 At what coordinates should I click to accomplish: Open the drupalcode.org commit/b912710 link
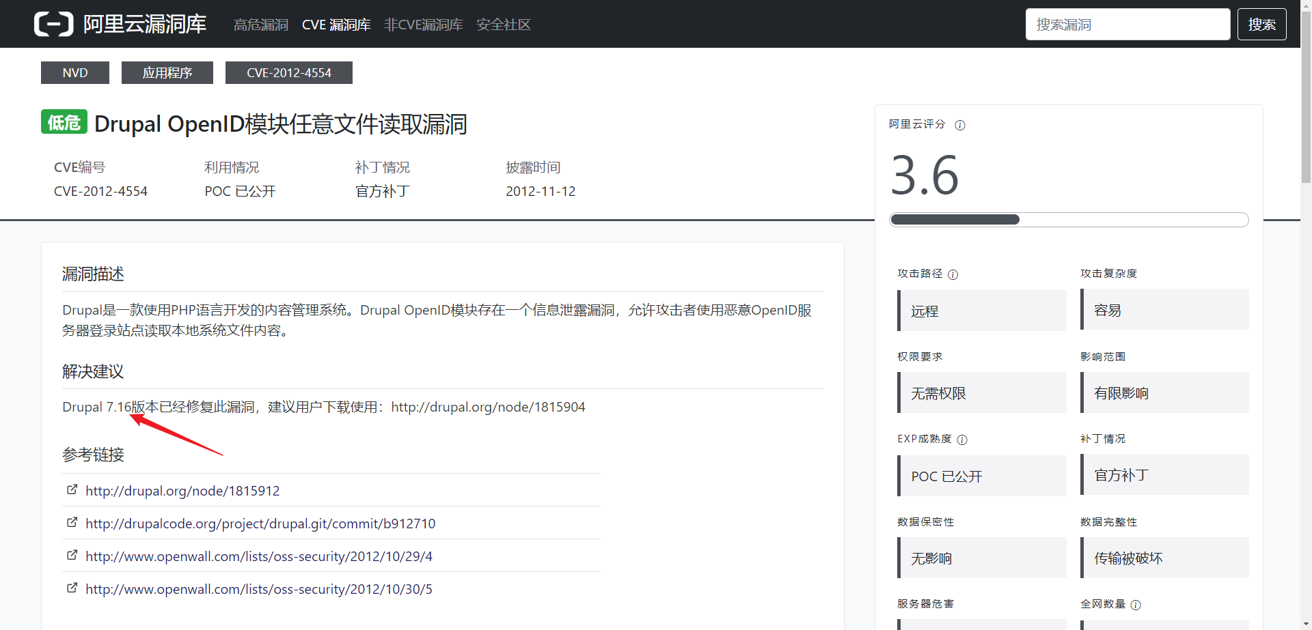(260, 524)
